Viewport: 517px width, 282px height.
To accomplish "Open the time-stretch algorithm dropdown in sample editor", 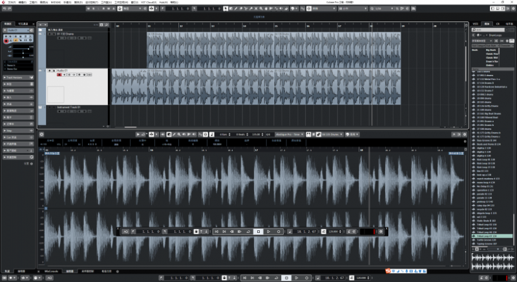I will pyautogui.click(x=289, y=134).
